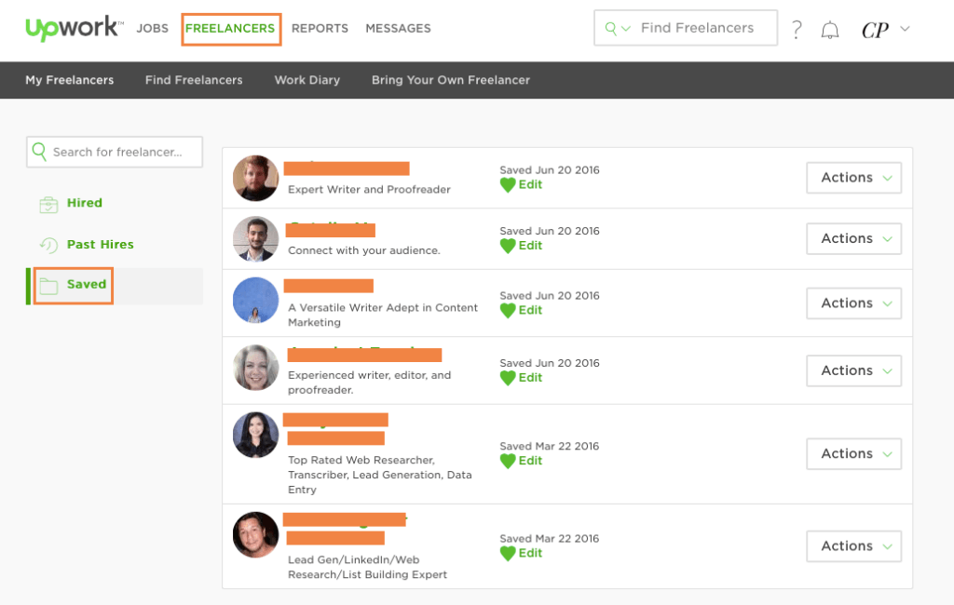Click 'Lead Gen/LinkedIn/Web Research' description
This screenshot has width=954, height=605.
(367, 567)
